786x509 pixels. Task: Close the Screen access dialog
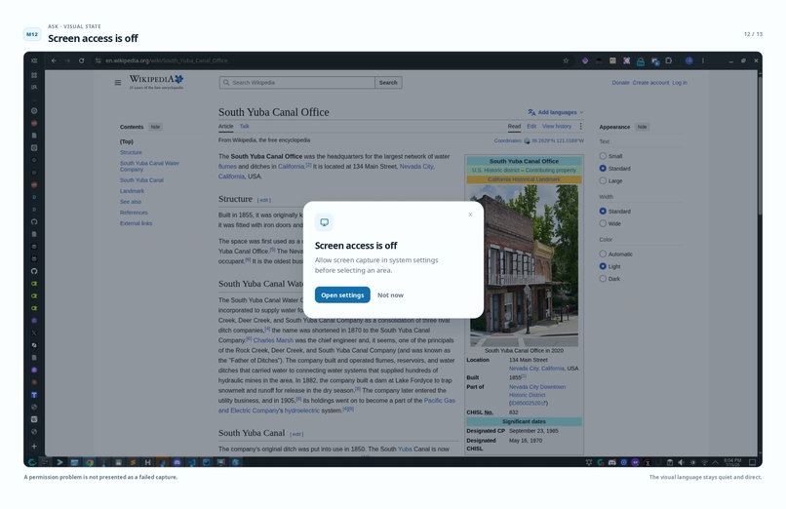coord(470,215)
